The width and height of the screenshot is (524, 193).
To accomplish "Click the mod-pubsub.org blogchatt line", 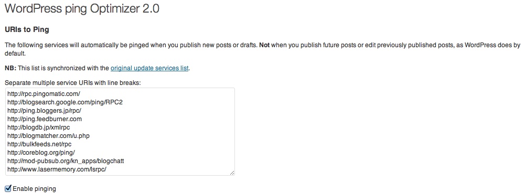I will pos(66,161).
